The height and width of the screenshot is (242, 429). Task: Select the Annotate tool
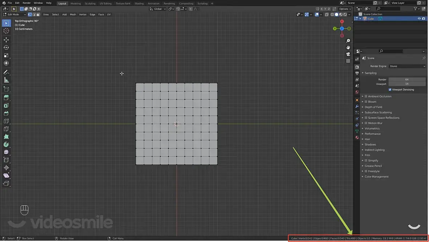tap(6, 72)
